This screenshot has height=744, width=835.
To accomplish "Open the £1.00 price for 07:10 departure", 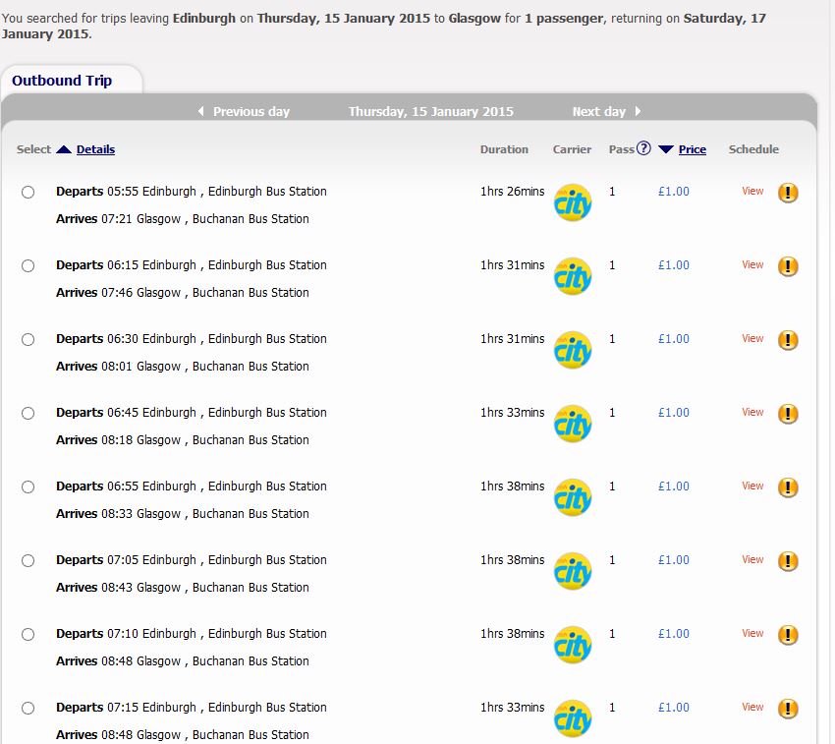I will tap(674, 634).
